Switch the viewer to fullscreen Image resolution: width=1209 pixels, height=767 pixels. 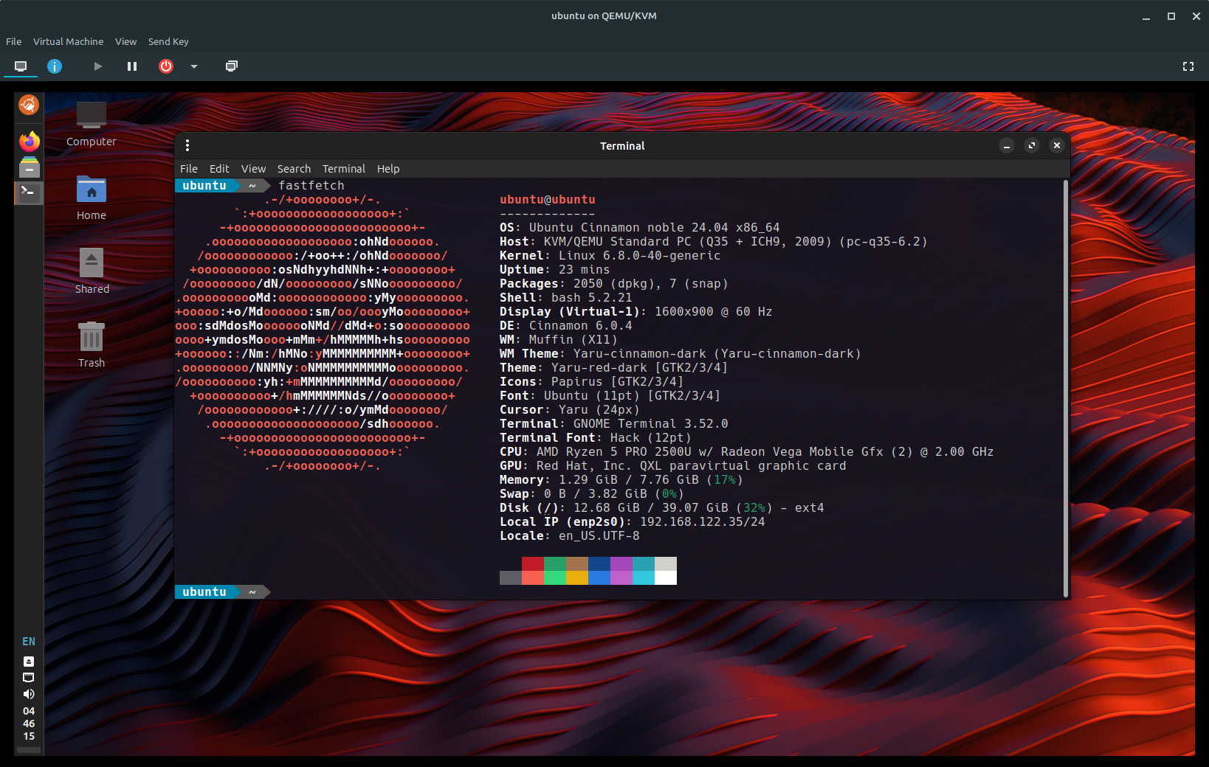coord(1188,66)
